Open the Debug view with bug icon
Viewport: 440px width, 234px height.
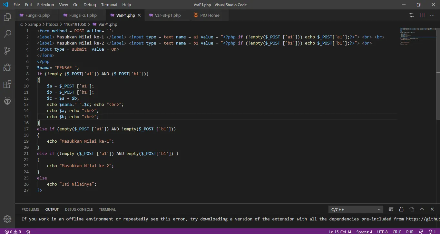click(7, 67)
